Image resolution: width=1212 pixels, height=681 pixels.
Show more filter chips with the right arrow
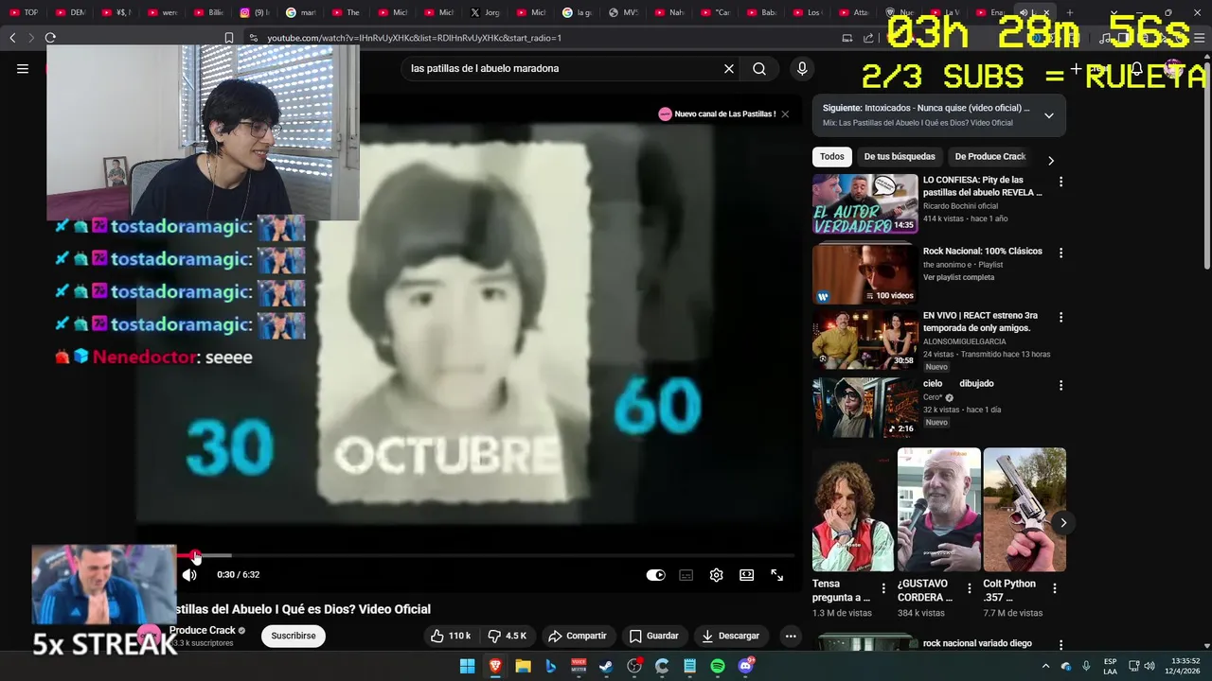click(x=1050, y=160)
